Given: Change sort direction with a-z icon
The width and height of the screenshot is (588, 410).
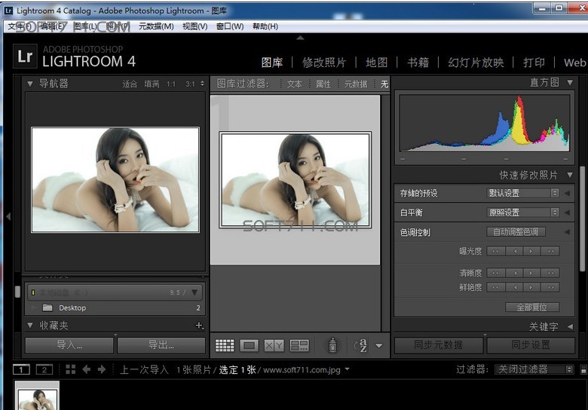Looking at the screenshot, I should pyautogui.click(x=361, y=345).
